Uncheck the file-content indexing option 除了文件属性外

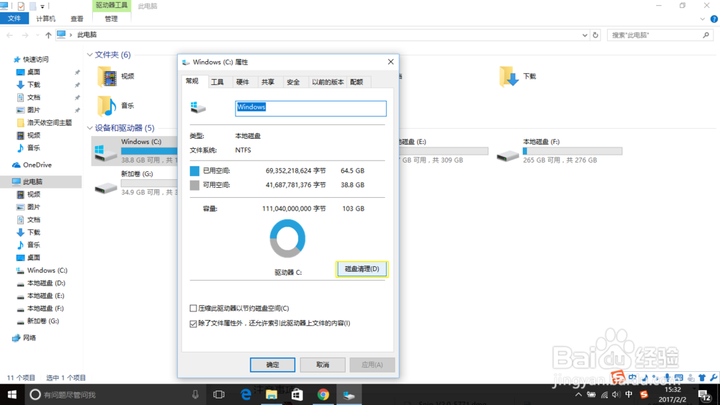pyautogui.click(x=193, y=324)
